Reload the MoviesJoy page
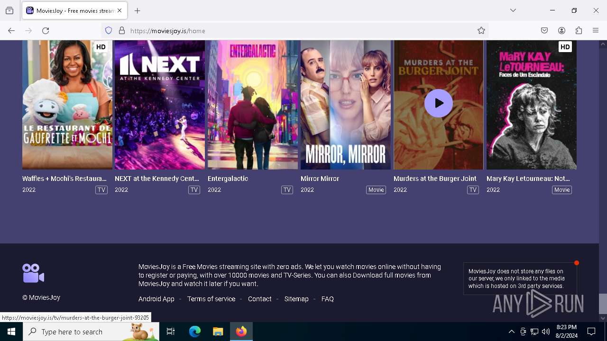Image resolution: width=607 pixels, height=341 pixels. click(x=46, y=31)
